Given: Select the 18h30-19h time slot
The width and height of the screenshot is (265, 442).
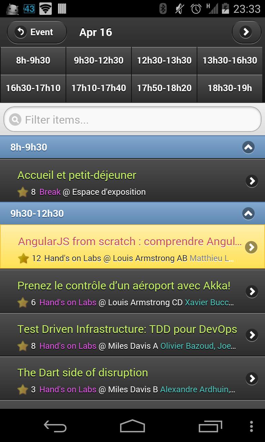Looking at the screenshot, I should (230, 88).
